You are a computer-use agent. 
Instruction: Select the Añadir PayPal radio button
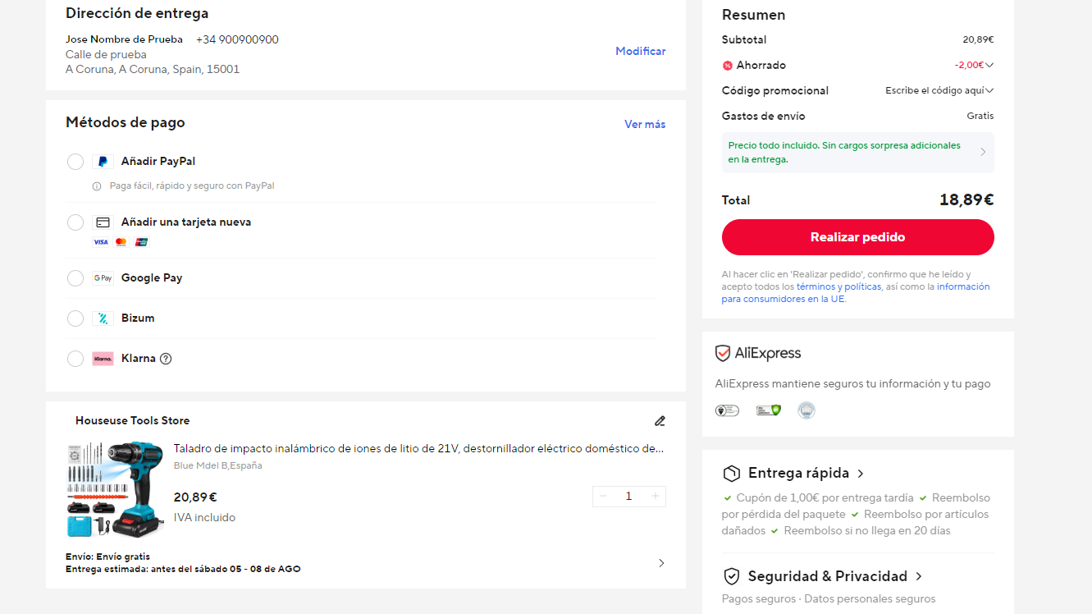coord(75,162)
